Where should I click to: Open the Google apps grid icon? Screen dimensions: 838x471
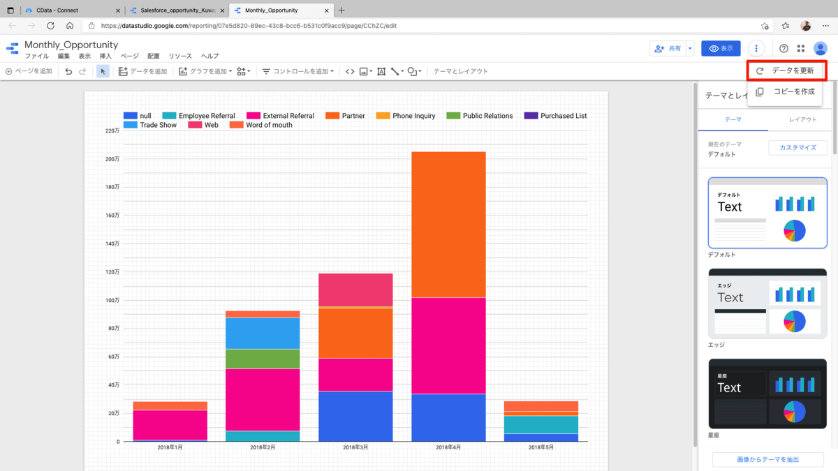(x=801, y=48)
